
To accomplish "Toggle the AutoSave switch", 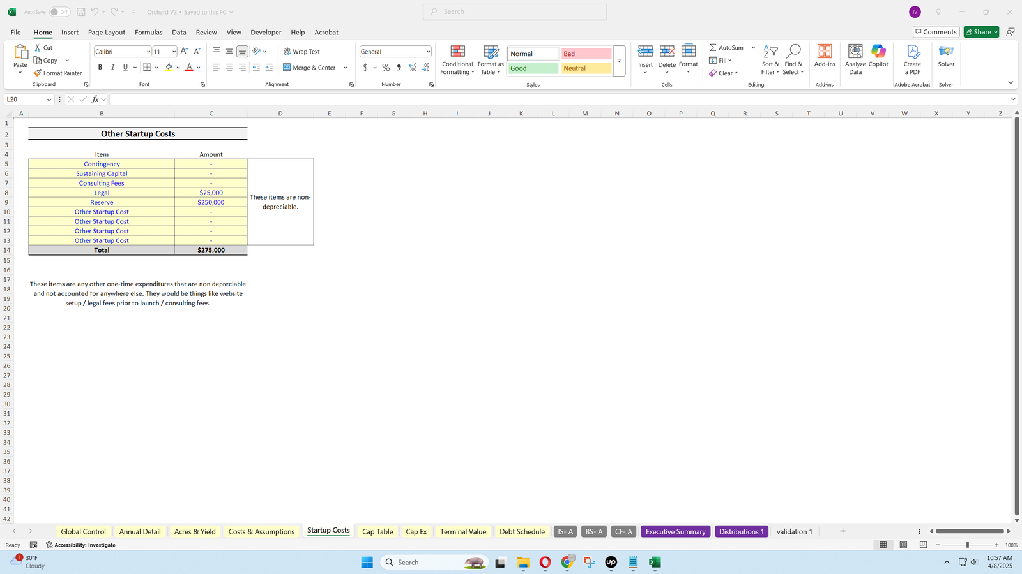I will click(60, 12).
